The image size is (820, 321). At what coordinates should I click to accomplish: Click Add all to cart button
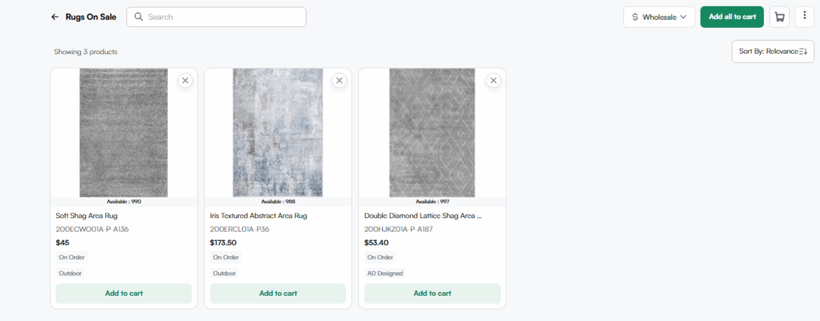click(732, 17)
